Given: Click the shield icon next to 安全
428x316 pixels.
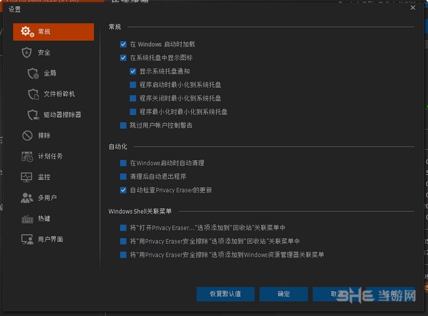Looking at the screenshot, I should click(26, 53).
